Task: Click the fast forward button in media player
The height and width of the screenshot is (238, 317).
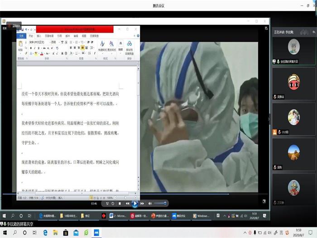Action: click(x=142, y=204)
